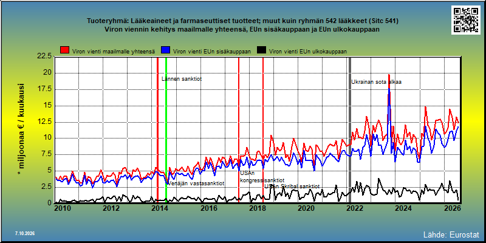This screenshot has width=486, height=243.
Task: Click the red legend swatch for total exports
Action: (65, 51)
